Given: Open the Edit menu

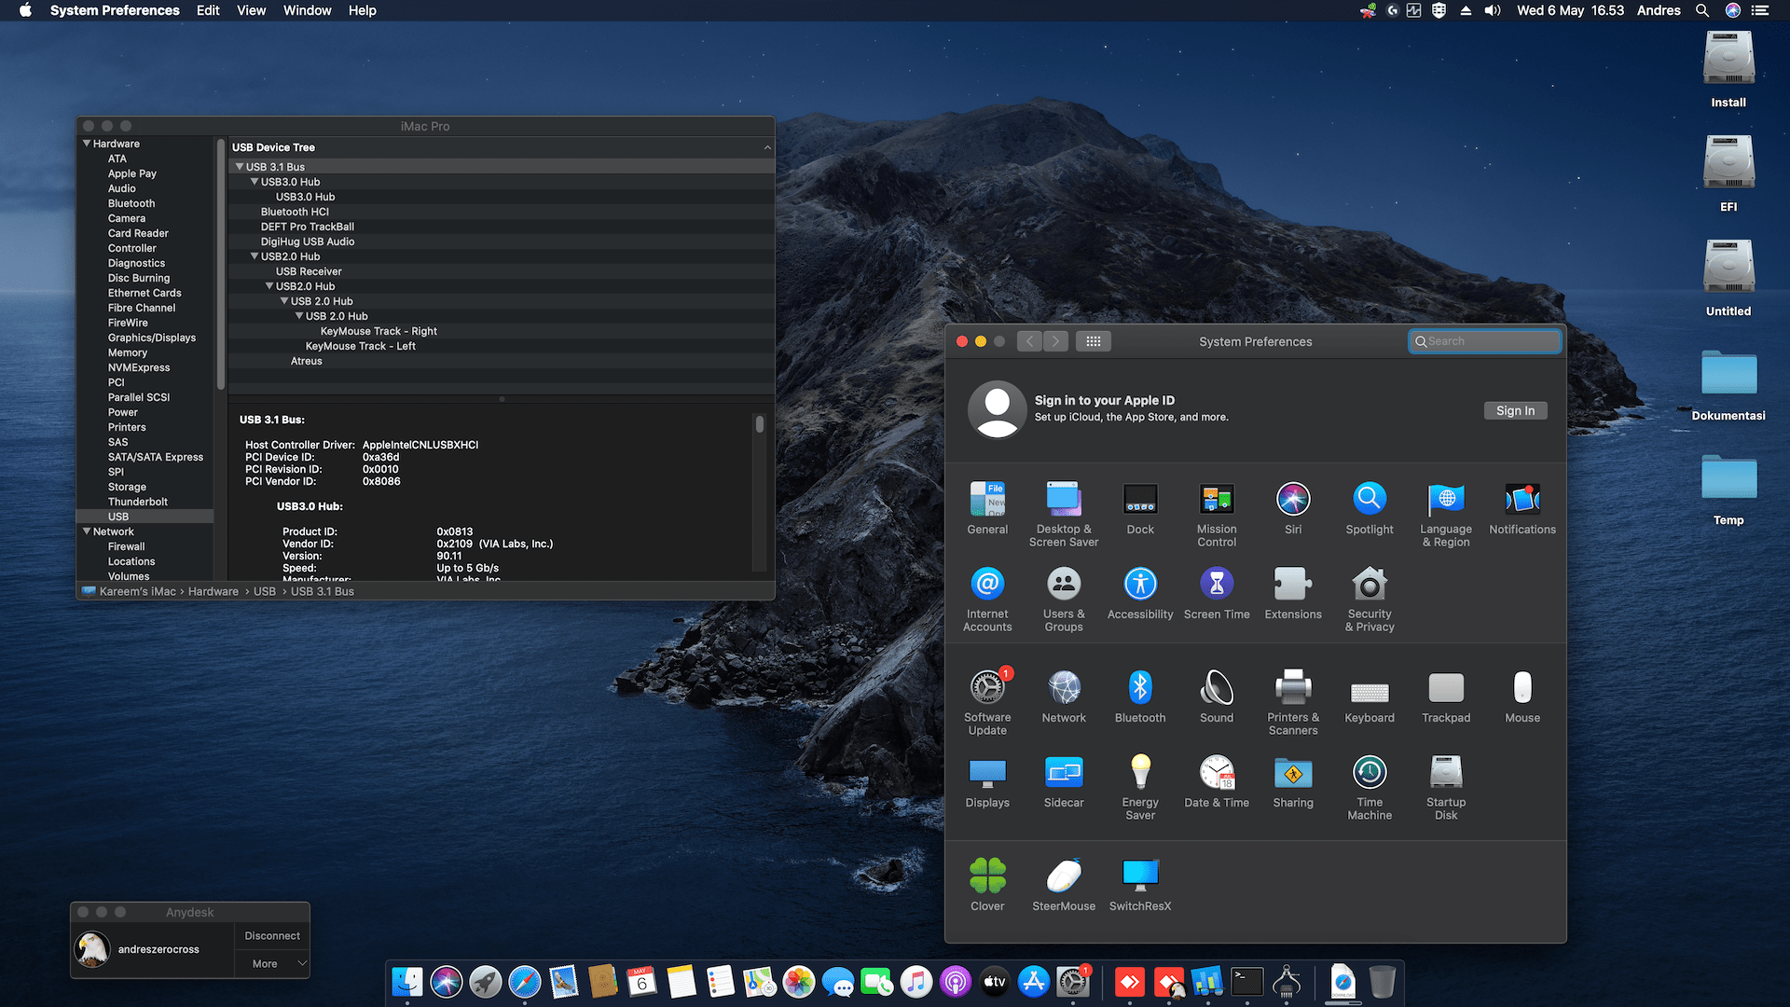Looking at the screenshot, I should click(x=208, y=10).
